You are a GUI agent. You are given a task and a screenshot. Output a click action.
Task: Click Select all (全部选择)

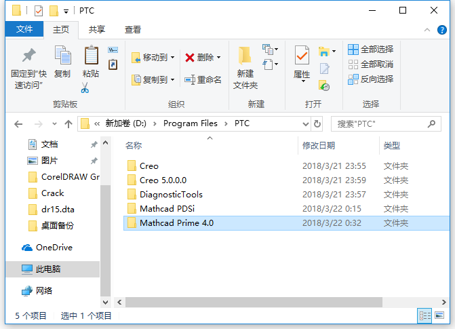tap(370, 50)
